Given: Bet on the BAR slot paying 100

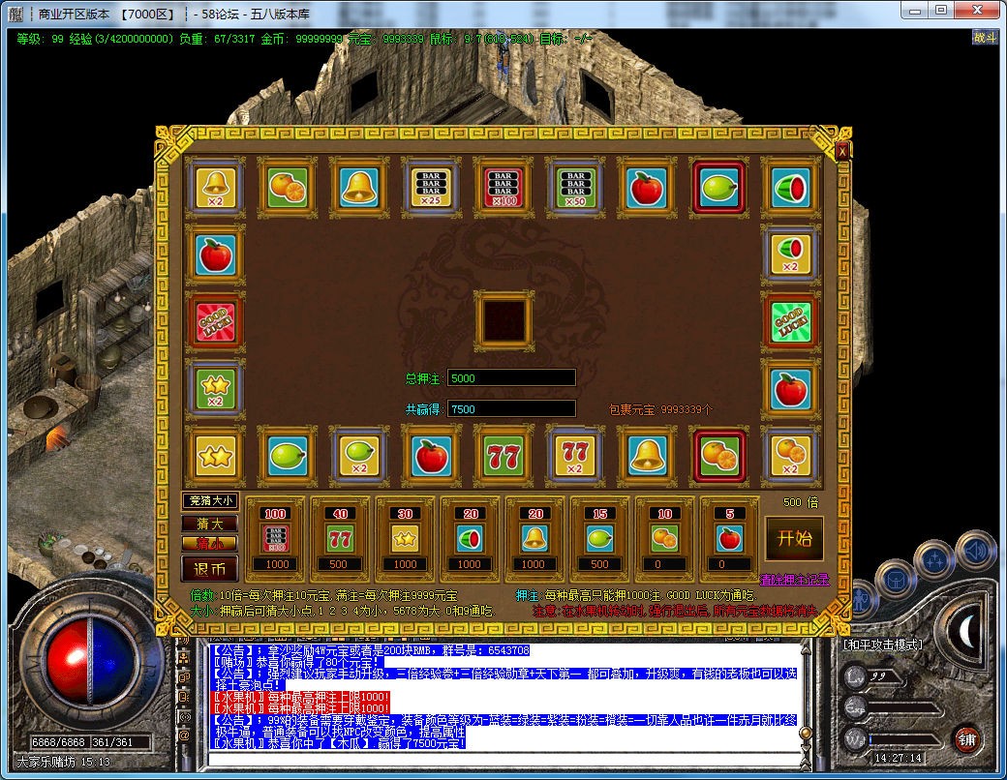Looking at the screenshot, I should (x=276, y=539).
